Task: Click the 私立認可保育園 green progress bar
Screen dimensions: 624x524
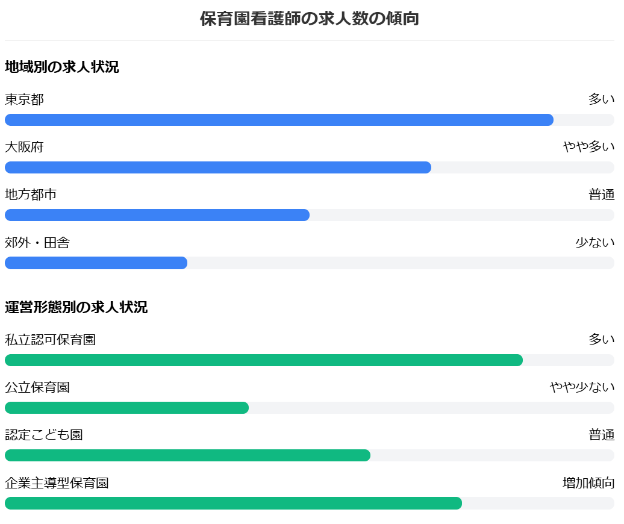Action: pyautogui.click(x=264, y=360)
